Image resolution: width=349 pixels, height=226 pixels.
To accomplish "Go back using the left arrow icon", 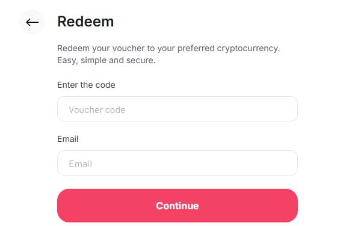I will 32,22.
